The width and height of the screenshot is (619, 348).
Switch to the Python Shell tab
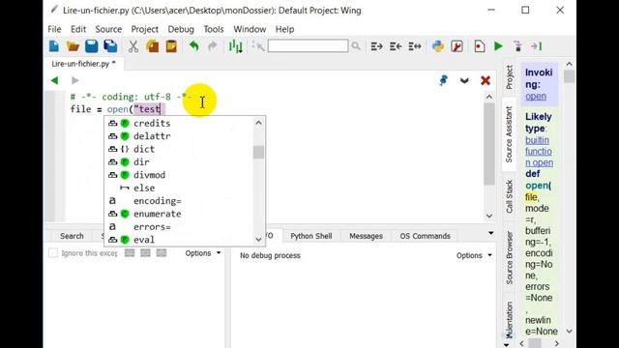(x=311, y=236)
